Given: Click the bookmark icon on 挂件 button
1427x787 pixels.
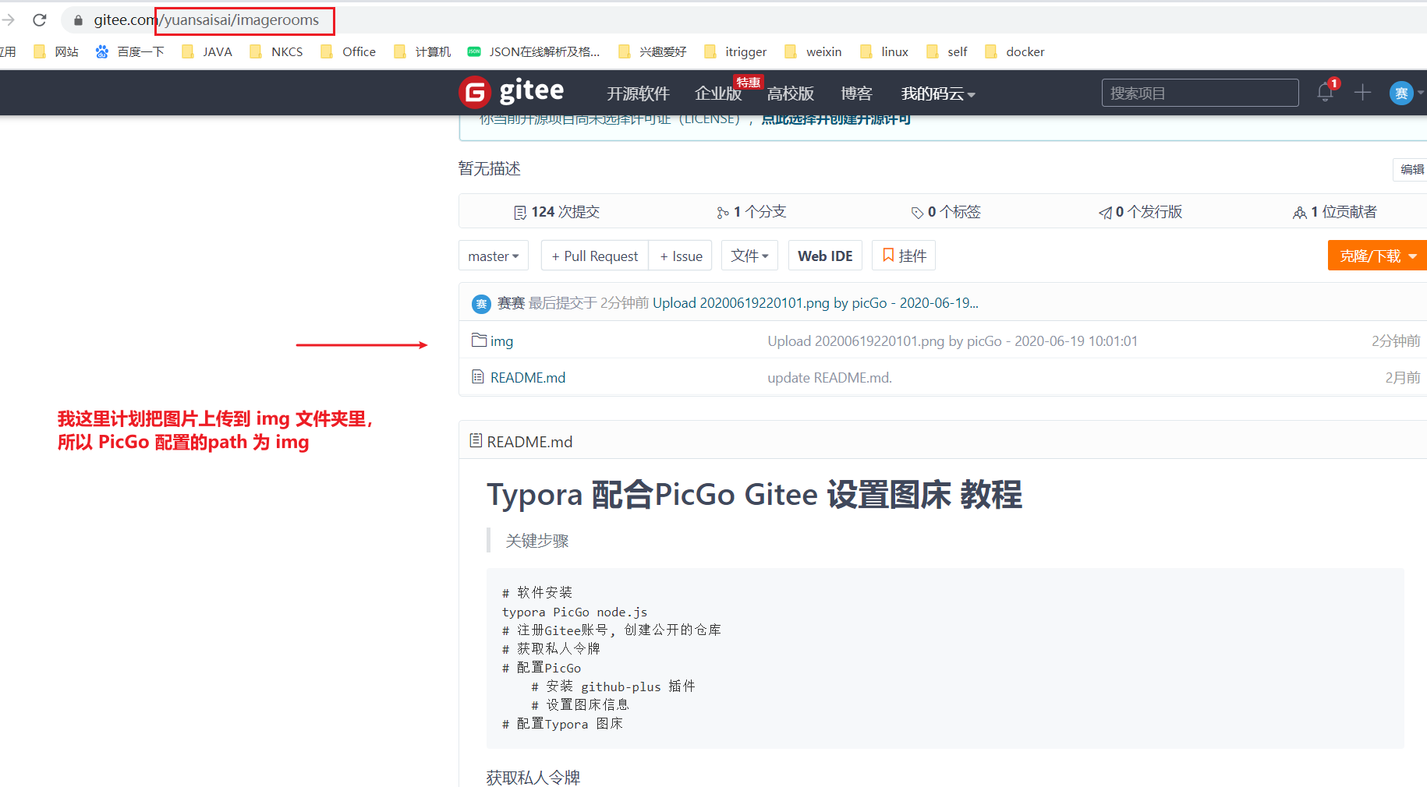Looking at the screenshot, I should tap(887, 255).
